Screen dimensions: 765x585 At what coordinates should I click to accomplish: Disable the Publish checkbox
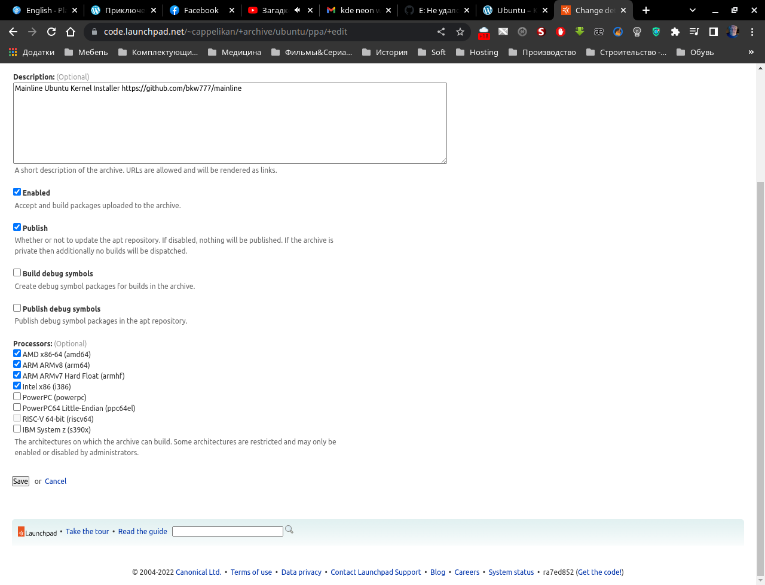point(17,227)
